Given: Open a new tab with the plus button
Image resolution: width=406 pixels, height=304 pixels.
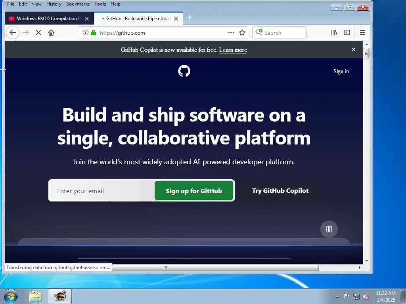Looking at the screenshot, I should [x=190, y=18].
